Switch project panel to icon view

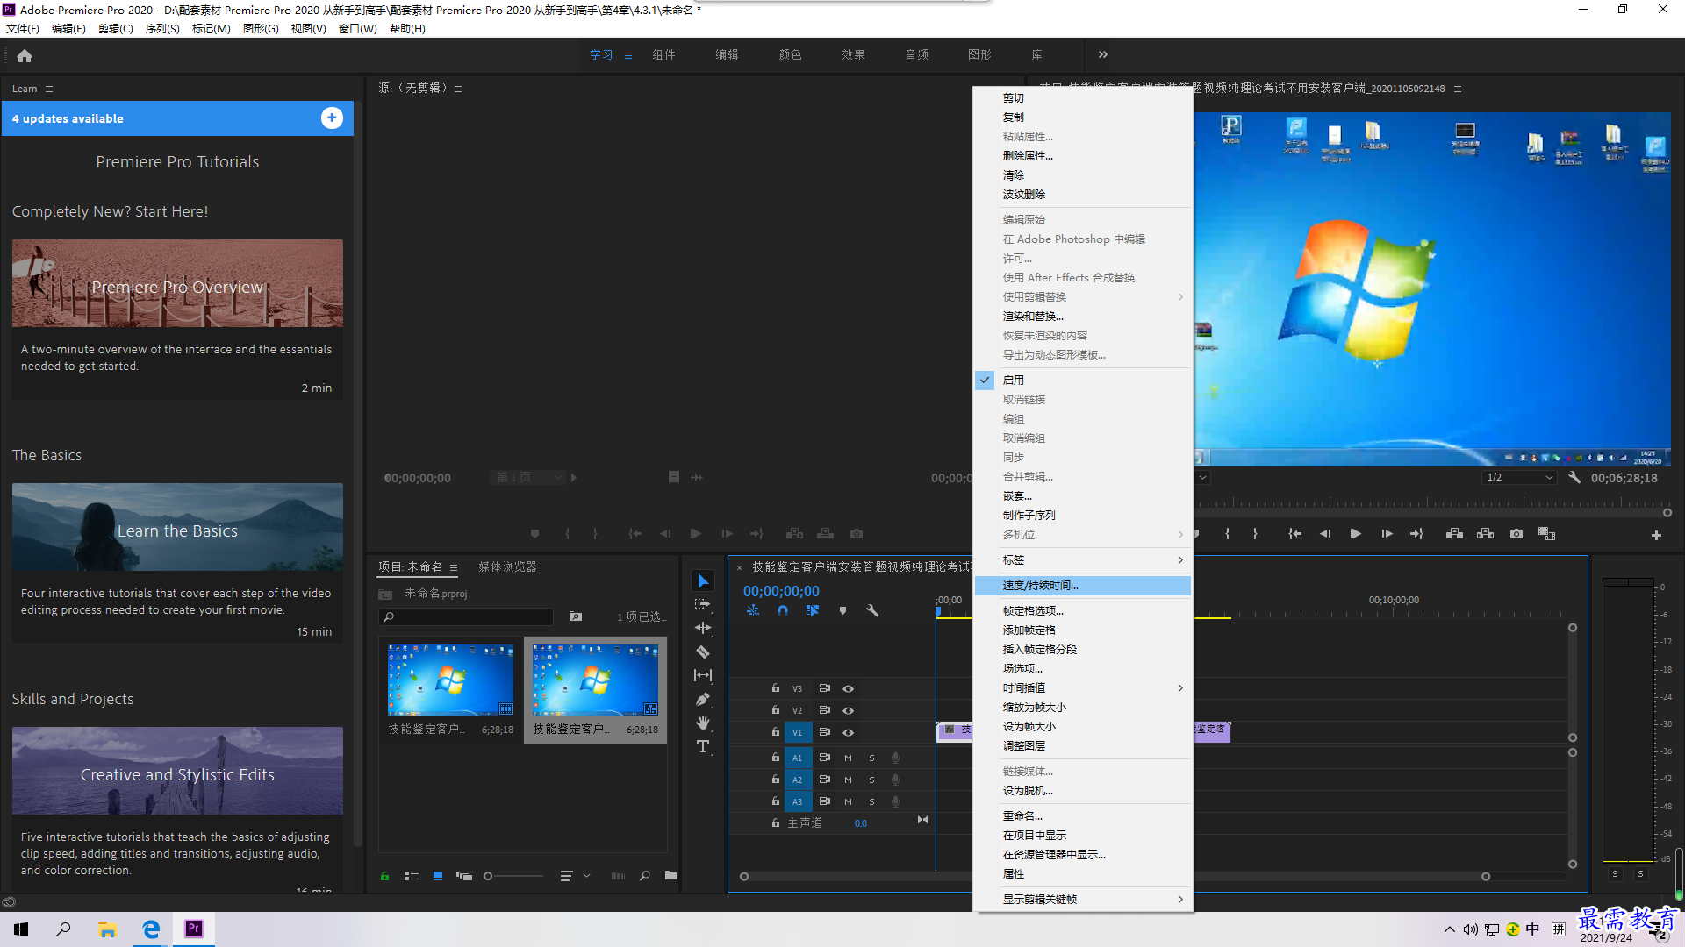[x=437, y=875]
